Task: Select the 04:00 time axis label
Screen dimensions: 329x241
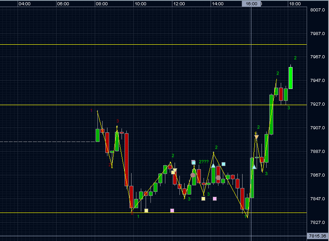Action: (25, 4)
